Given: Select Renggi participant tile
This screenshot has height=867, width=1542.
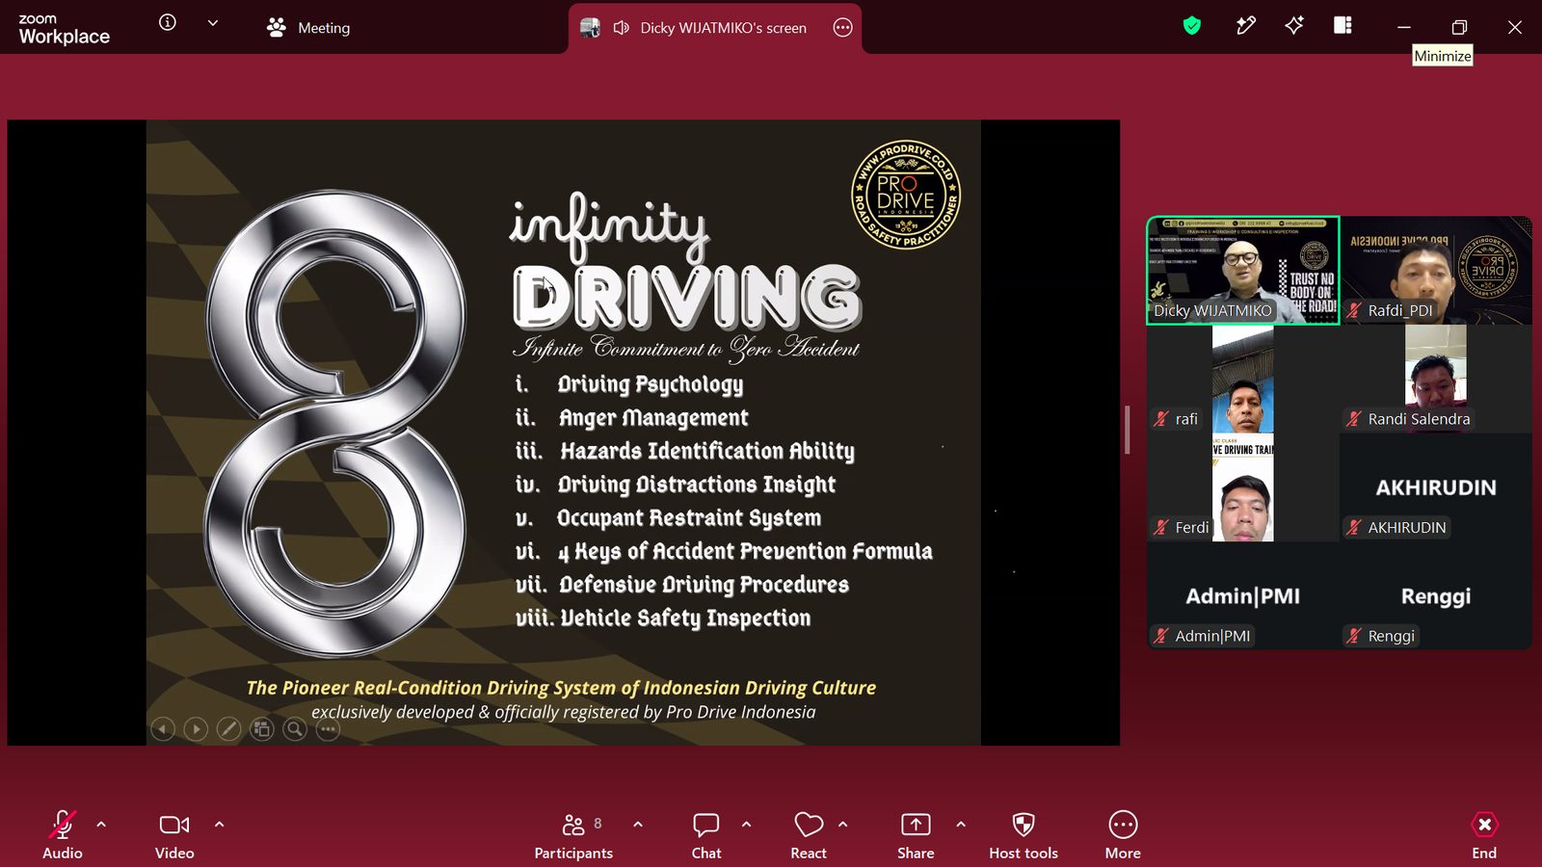Looking at the screenshot, I should point(1436,595).
